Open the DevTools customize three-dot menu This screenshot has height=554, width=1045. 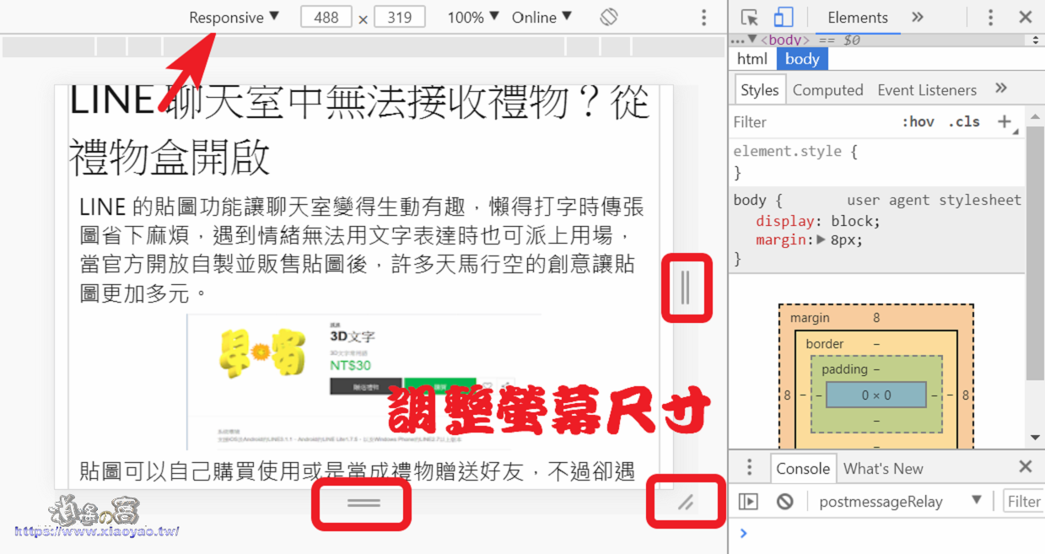(x=990, y=17)
